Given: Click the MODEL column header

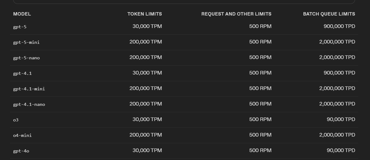Looking at the screenshot, I should coord(22,14).
